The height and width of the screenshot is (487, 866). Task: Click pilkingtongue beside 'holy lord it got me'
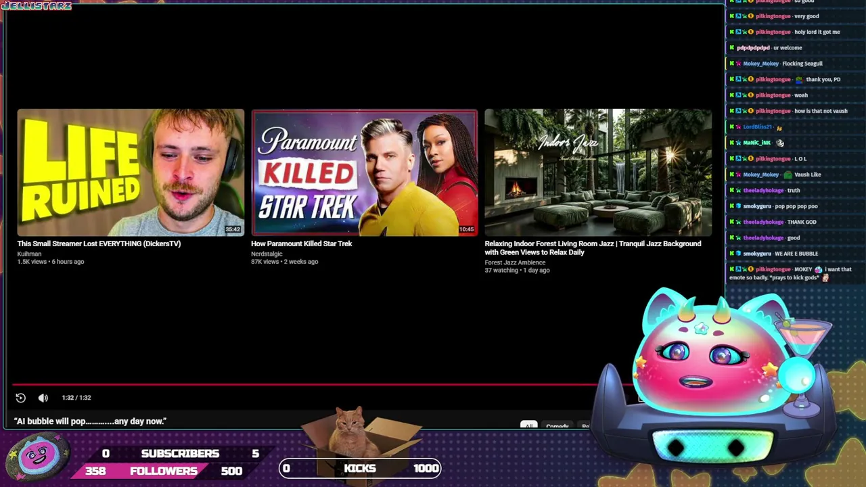773,32
